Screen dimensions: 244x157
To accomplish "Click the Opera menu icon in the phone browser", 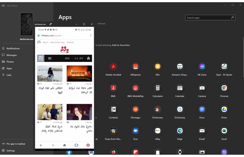I will click(88, 145).
